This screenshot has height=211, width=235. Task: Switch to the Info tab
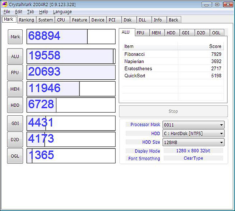tap(159, 20)
